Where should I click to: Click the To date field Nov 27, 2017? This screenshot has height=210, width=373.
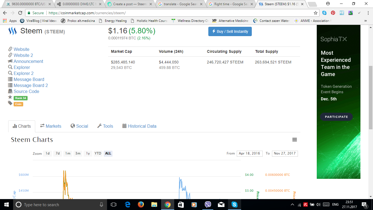tap(285, 153)
